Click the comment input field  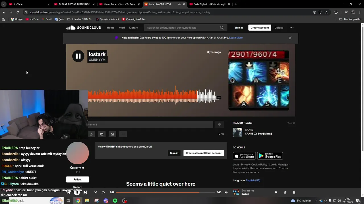[x=150, y=124]
